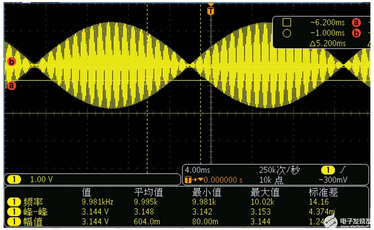This screenshot has height=230, width=374.
Task: Click the 0.000000 s trigger position value
Action: [223, 180]
